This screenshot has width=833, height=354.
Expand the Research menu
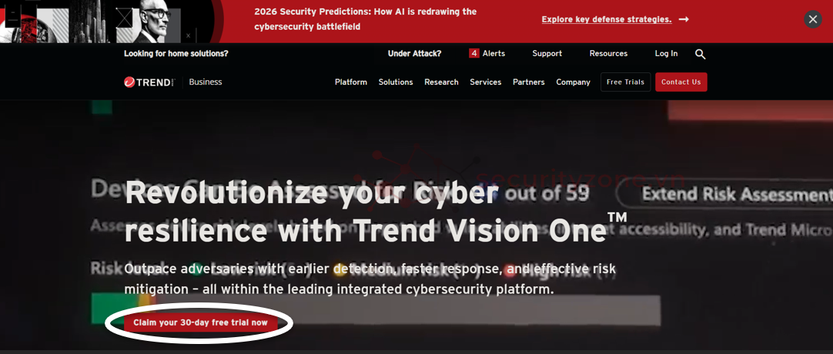coord(441,82)
